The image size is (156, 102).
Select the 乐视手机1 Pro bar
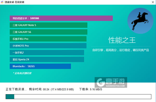48,39
